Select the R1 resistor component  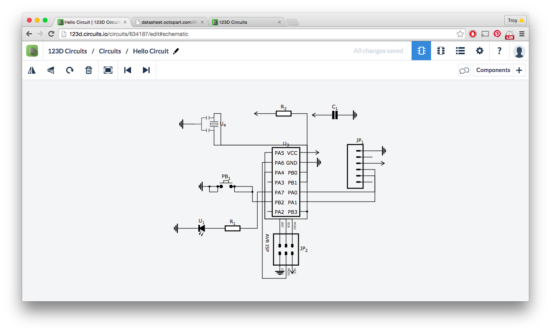point(233,228)
